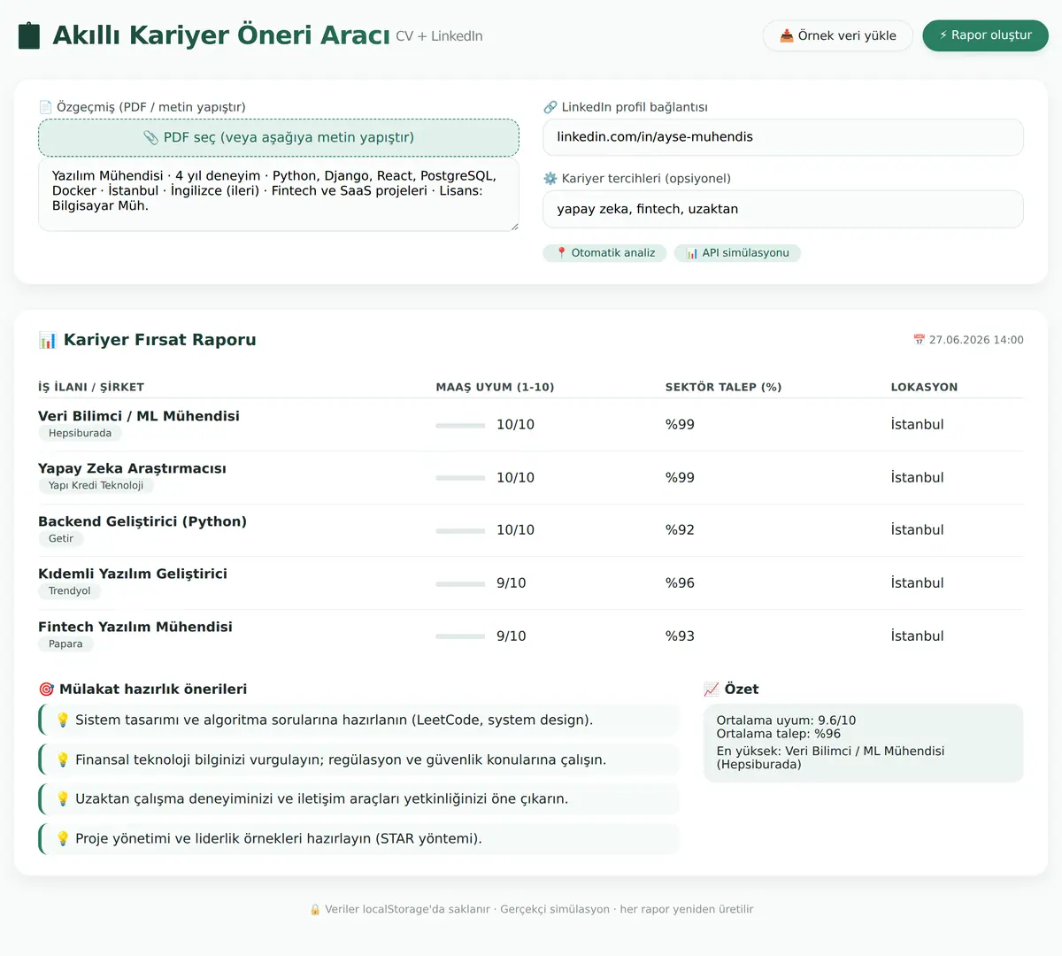The width and height of the screenshot is (1062, 956).
Task: Click the SEKTÖR TALEP (%) column header
Action: 723,387
